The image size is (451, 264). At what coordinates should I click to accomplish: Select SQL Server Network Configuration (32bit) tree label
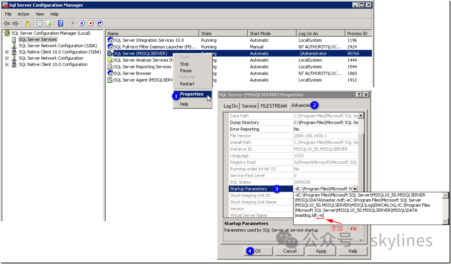[58, 46]
